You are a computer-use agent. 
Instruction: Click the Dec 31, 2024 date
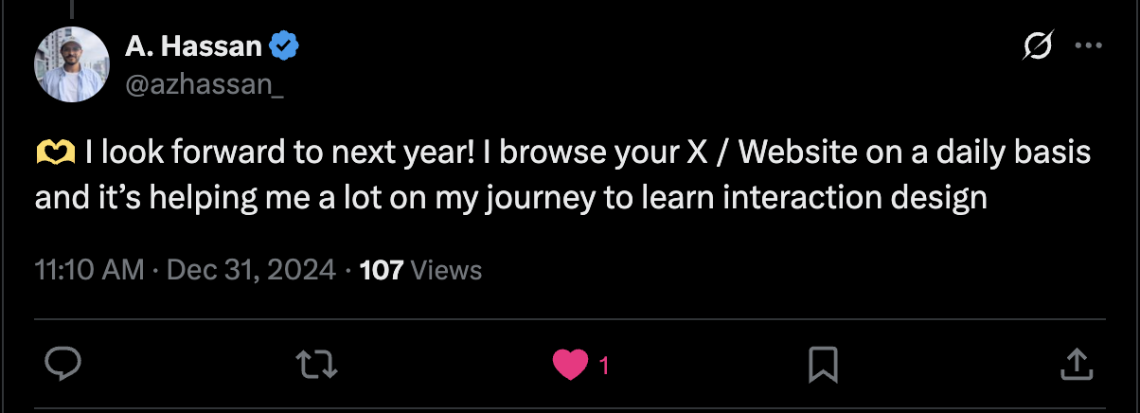click(251, 270)
